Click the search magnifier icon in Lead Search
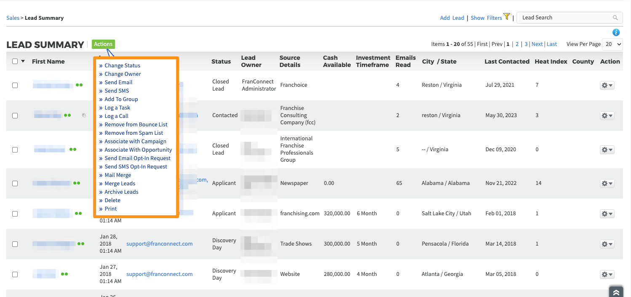631x297 pixels. (615, 18)
